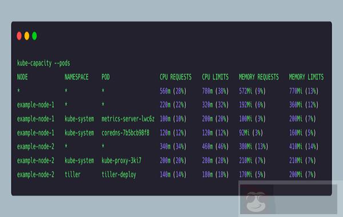The width and height of the screenshot is (343, 217).
Task: Select the POD column header
Action: (105, 77)
